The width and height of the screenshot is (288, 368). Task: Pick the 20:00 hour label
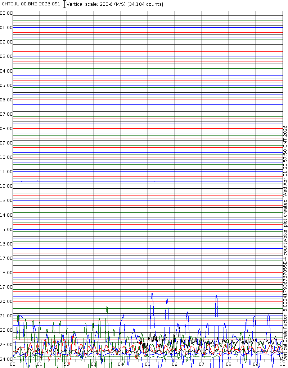point(6,302)
